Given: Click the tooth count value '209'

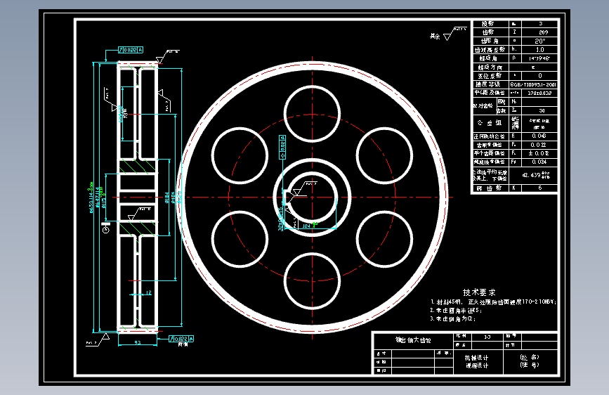Looking at the screenshot, I should tap(544, 32).
